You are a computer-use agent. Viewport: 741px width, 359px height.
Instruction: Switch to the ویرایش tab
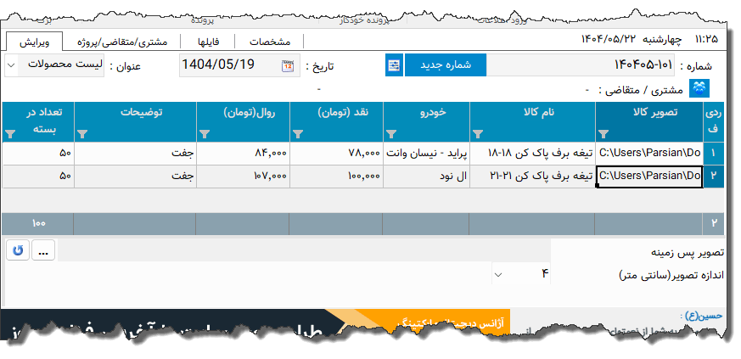34,42
